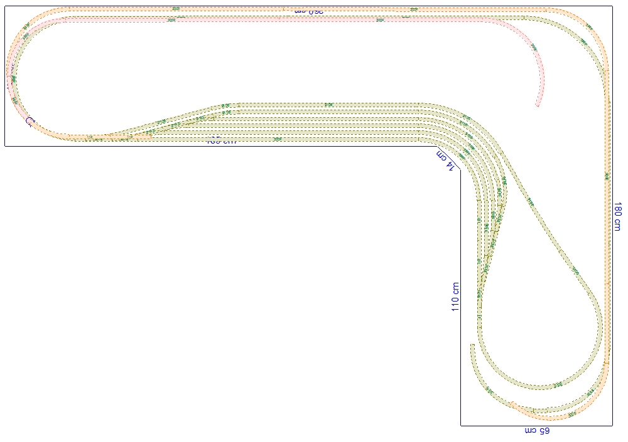Screen dimensions: 628x442
Task: Select the dead-end tip of pink curved track
Action: [537, 105]
